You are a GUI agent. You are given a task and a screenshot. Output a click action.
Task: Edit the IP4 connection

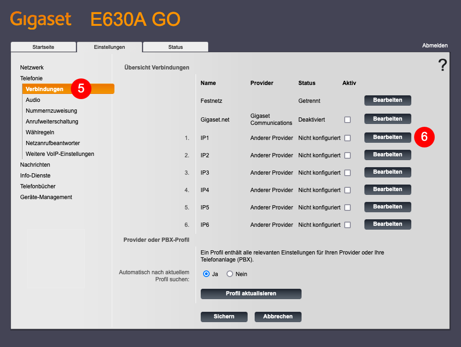387,190
